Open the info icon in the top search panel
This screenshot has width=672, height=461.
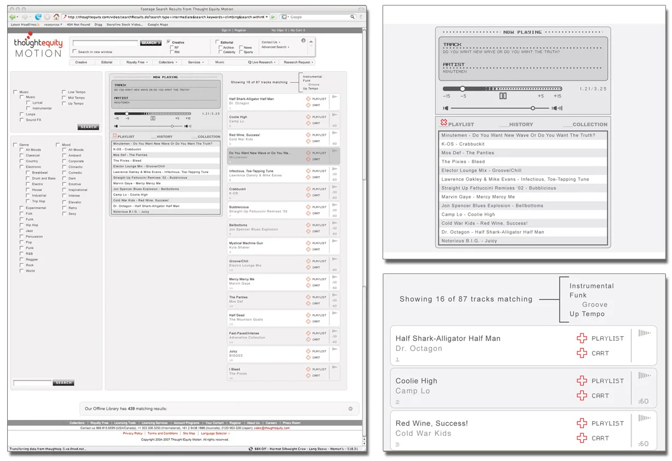[x=303, y=41]
